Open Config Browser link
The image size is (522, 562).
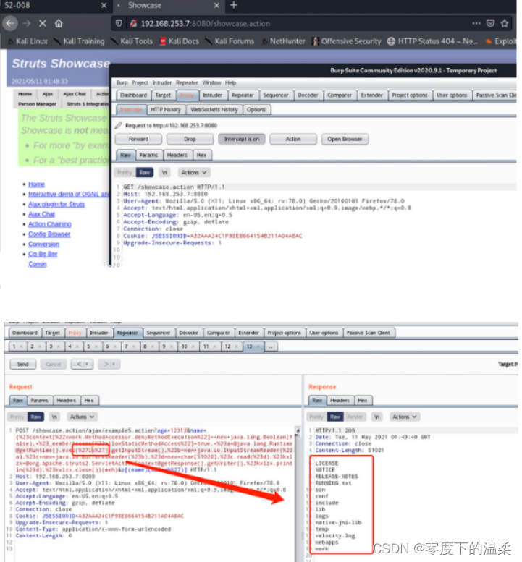[49, 234]
